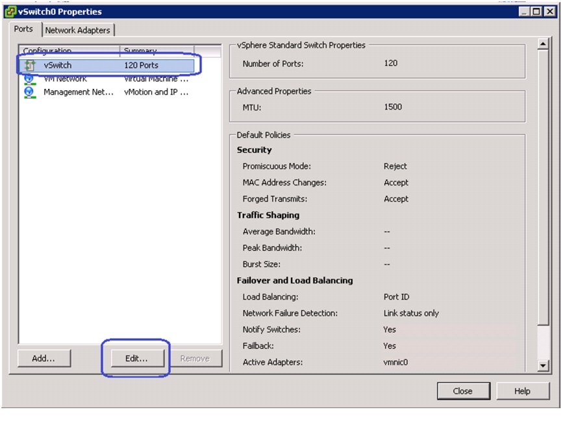The width and height of the screenshot is (565, 438).
Task: Click the Burst Size label
Action: [261, 264]
